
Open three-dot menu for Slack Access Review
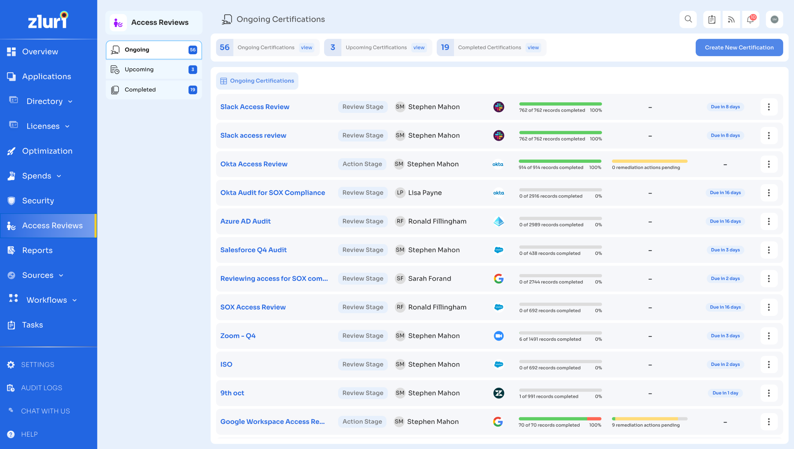click(x=769, y=107)
